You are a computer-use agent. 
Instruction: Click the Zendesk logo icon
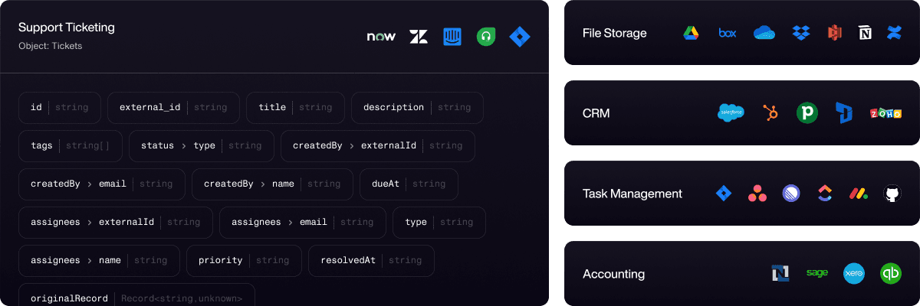(419, 36)
